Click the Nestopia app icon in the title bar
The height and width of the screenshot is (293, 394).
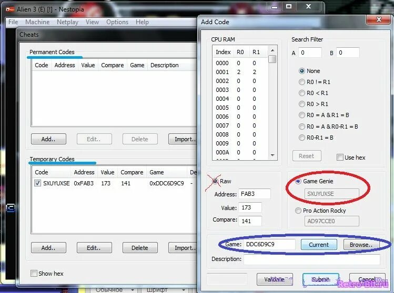(x=11, y=9)
